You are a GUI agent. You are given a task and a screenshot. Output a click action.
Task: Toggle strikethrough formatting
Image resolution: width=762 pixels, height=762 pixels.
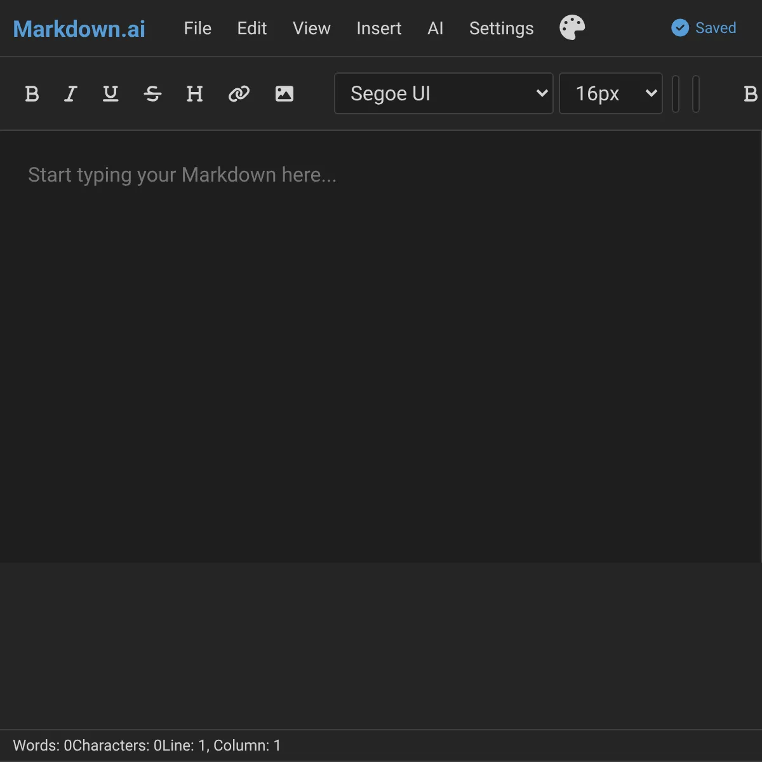tap(152, 93)
